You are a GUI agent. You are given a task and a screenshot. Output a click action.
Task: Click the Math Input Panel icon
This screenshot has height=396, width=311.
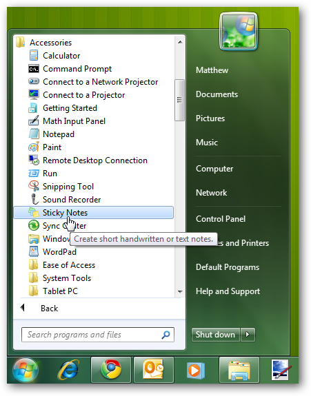34,121
